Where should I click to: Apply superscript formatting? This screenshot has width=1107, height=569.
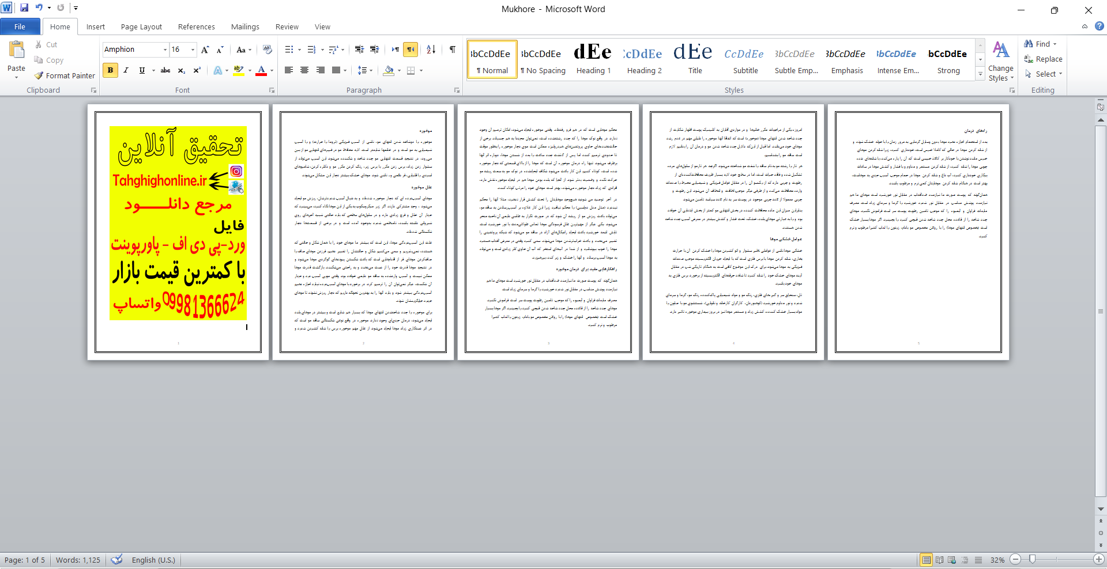pos(197,70)
